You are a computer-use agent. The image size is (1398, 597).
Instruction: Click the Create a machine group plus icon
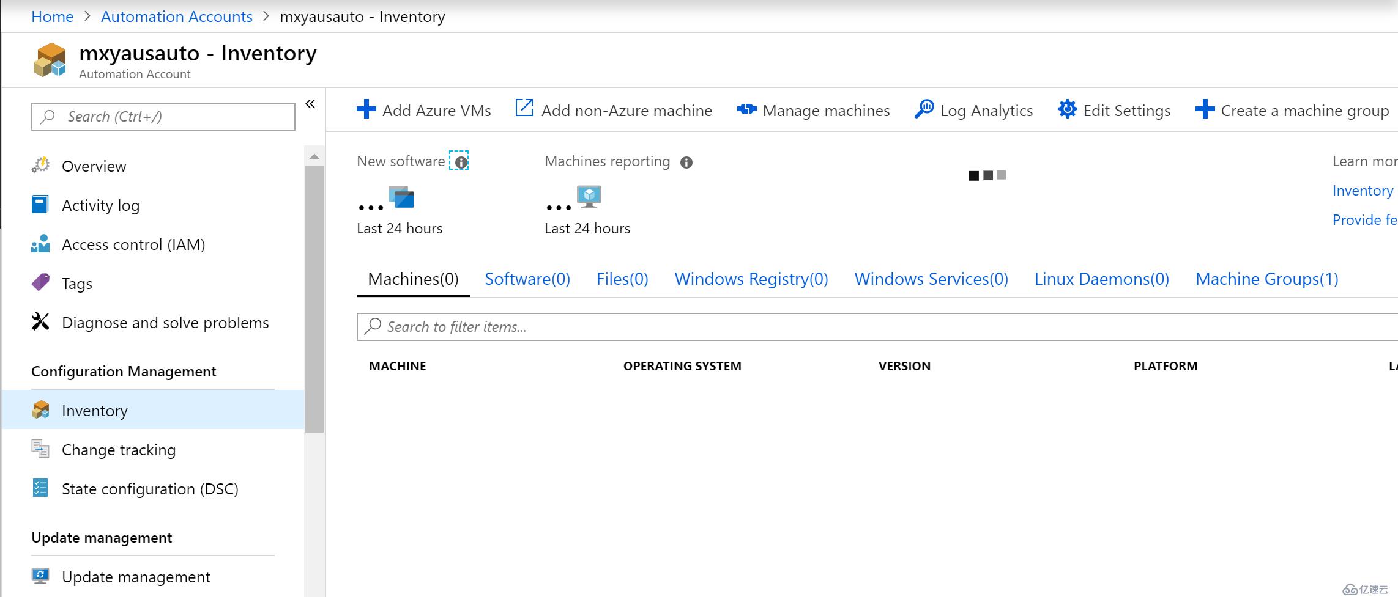[x=1205, y=109]
